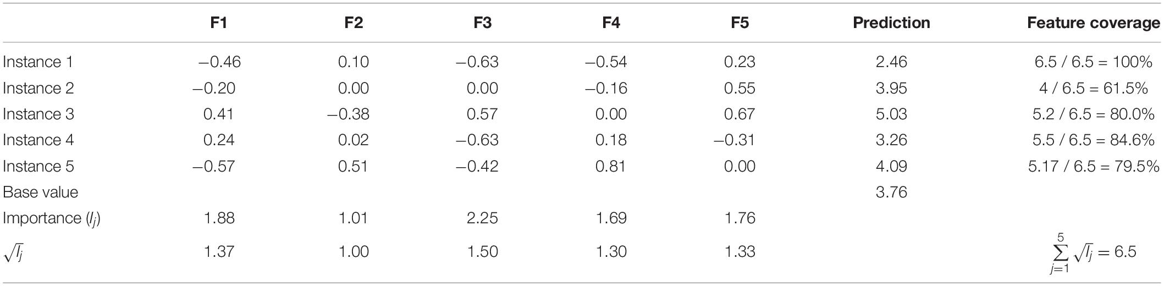The height and width of the screenshot is (286, 1164).
Task: Click the F2 column header
Action: click(x=353, y=23)
